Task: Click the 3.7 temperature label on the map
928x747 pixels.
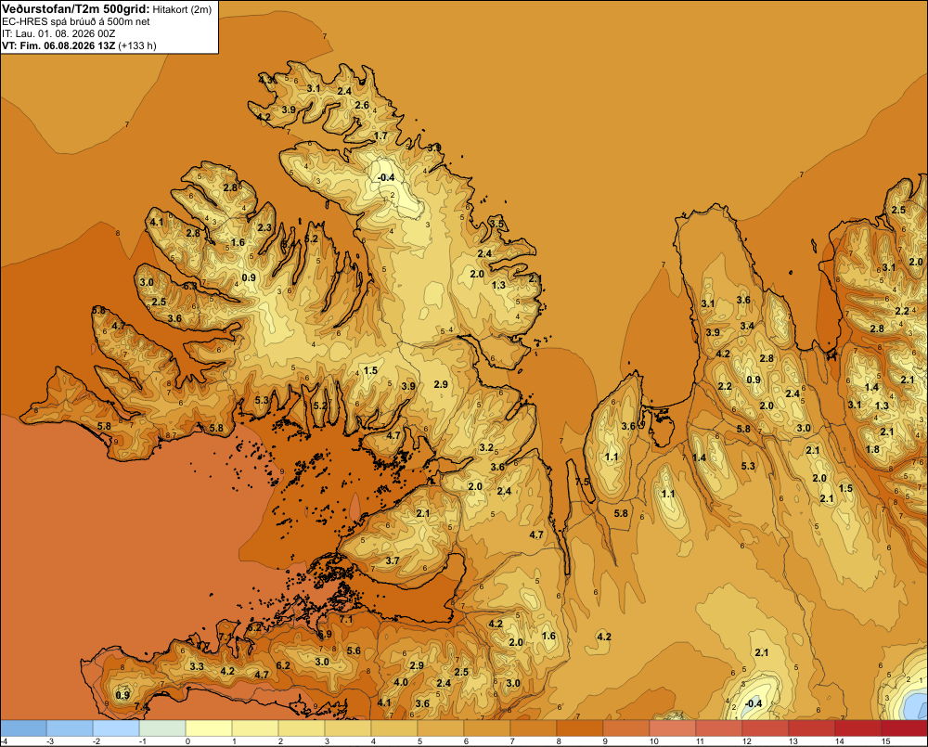Action: click(392, 560)
